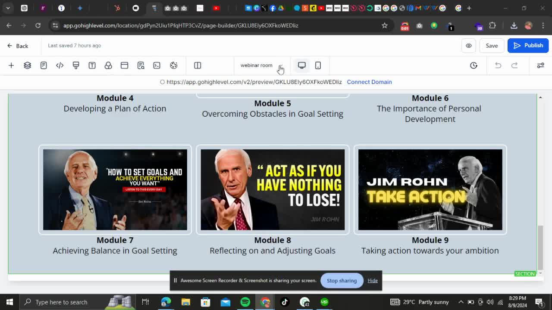Undo the last change

coord(498,65)
